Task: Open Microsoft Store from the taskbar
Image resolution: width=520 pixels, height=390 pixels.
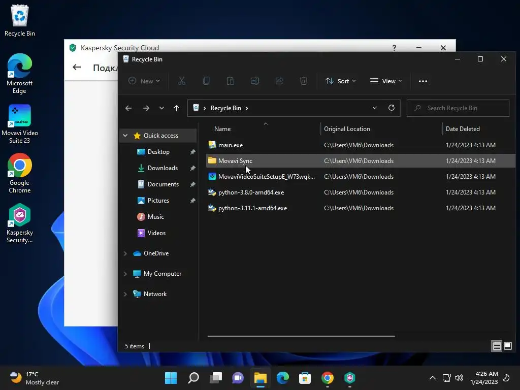Action: click(x=305, y=378)
